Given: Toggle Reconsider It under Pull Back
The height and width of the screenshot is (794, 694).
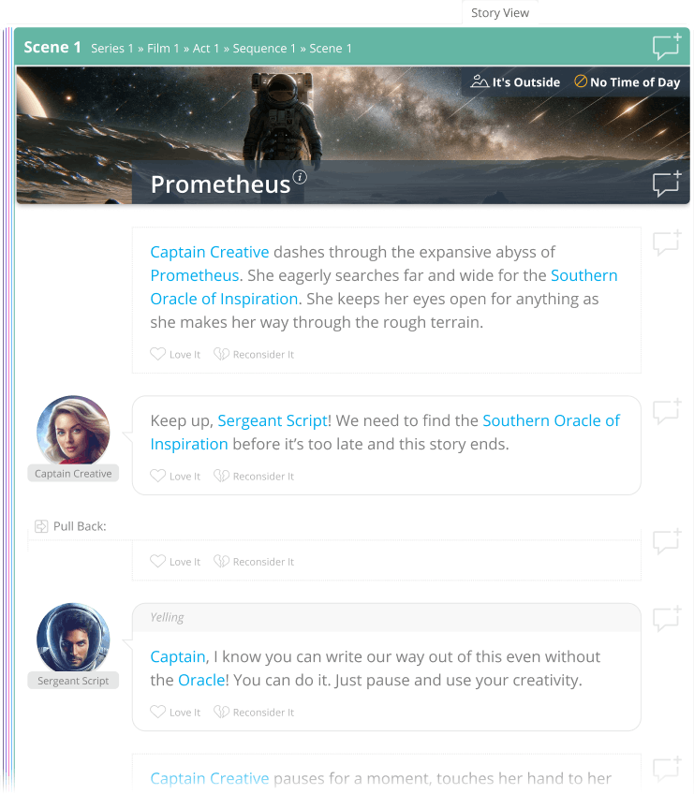Looking at the screenshot, I should point(254,562).
